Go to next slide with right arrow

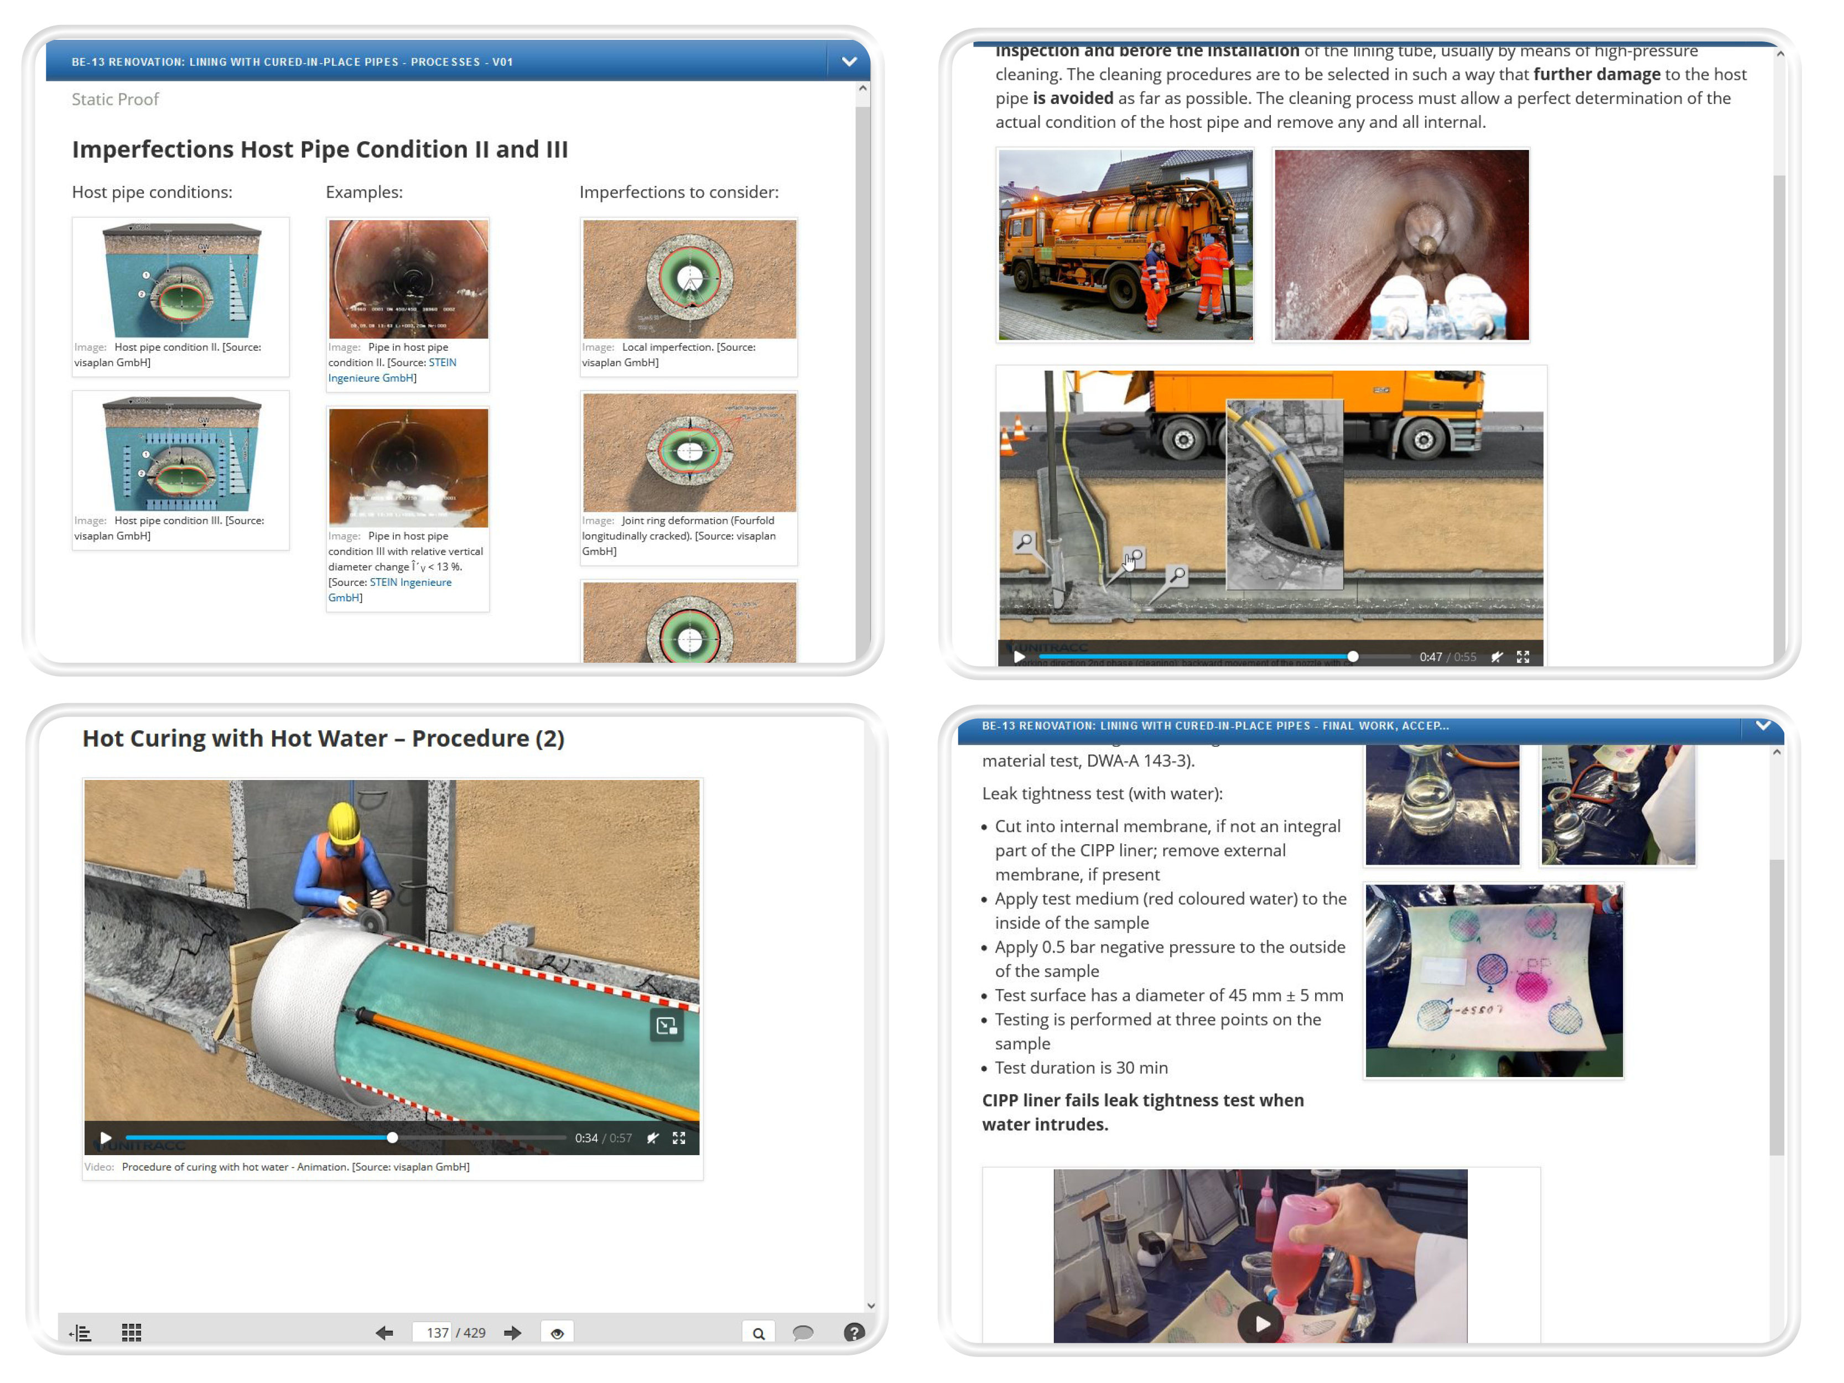pos(513,1332)
